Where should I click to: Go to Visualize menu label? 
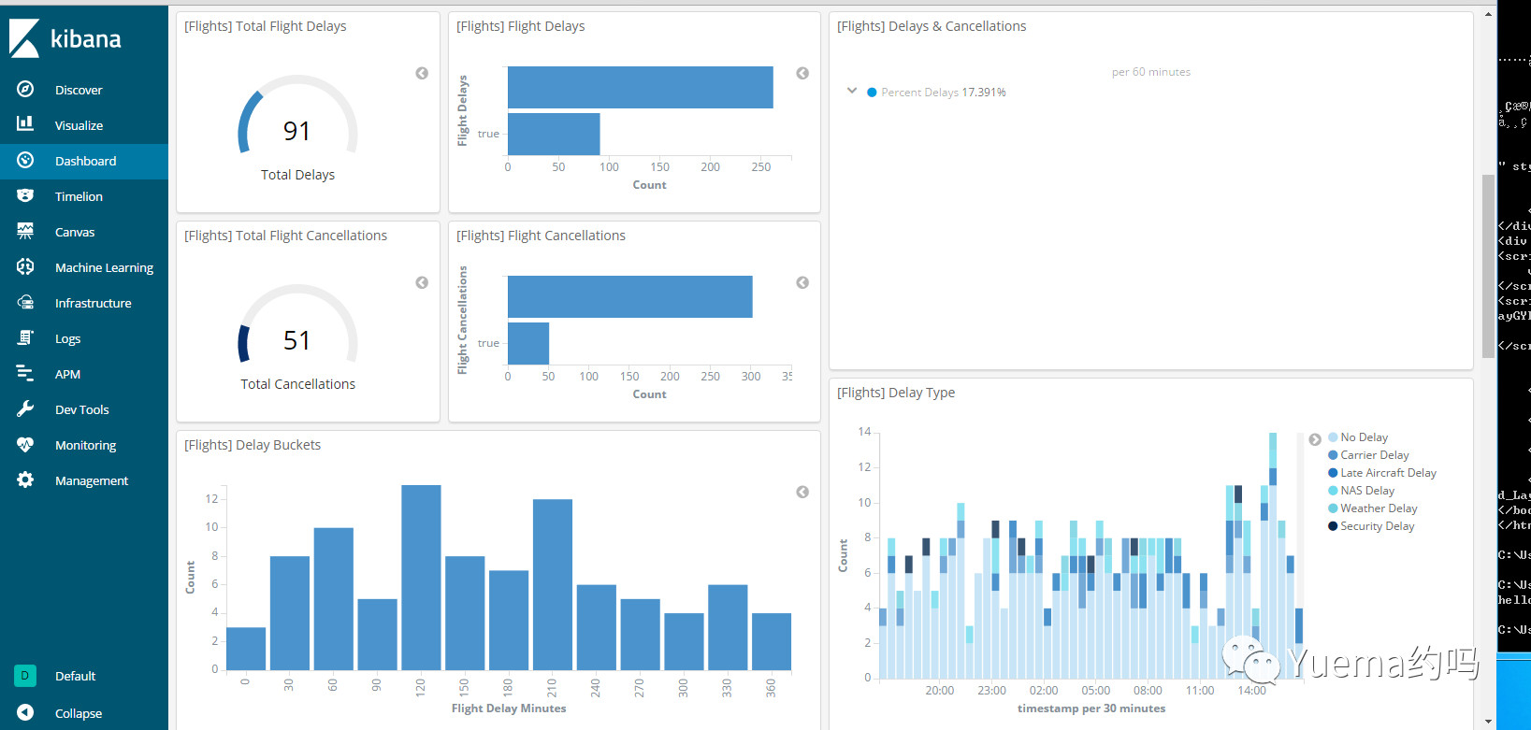click(79, 125)
